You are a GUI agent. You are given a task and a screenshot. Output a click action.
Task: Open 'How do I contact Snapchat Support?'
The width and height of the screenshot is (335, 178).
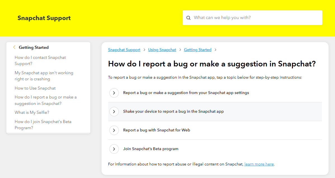(40, 61)
